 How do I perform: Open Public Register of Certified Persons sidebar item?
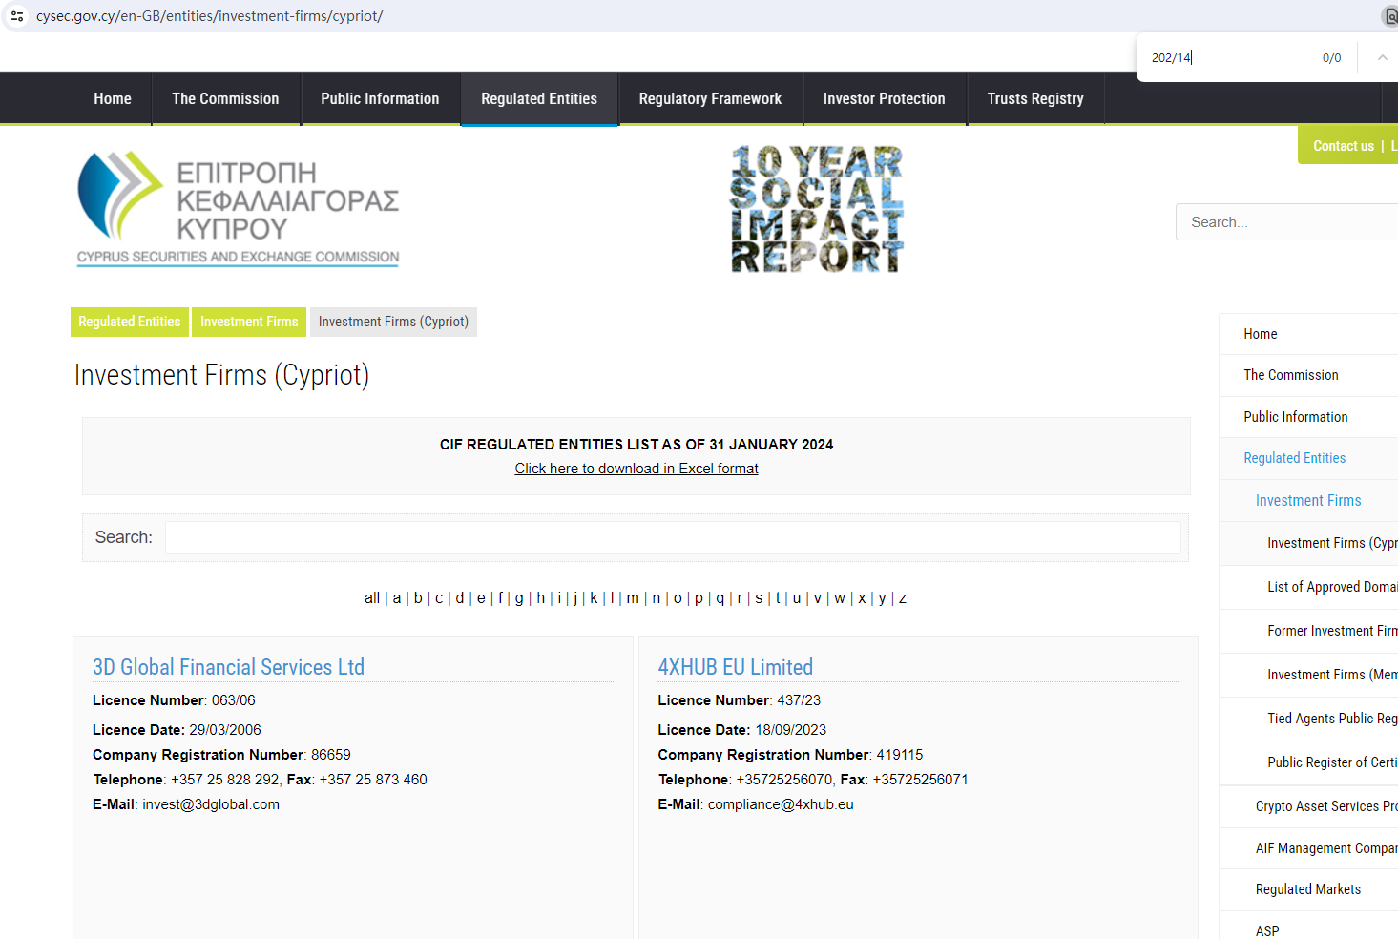click(x=1332, y=762)
